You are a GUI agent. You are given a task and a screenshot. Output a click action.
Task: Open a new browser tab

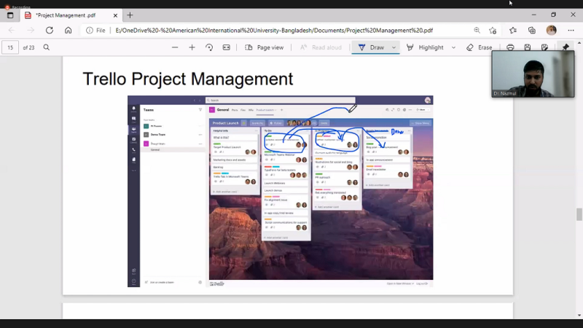click(x=130, y=15)
